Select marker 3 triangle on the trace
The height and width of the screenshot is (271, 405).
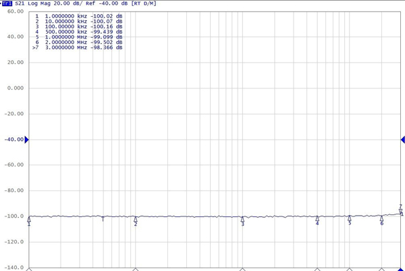click(243, 219)
